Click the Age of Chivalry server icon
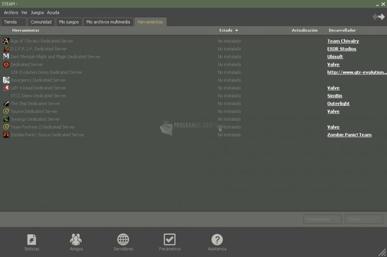387x257 pixels. pyautogui.click(x=6, y=41)
